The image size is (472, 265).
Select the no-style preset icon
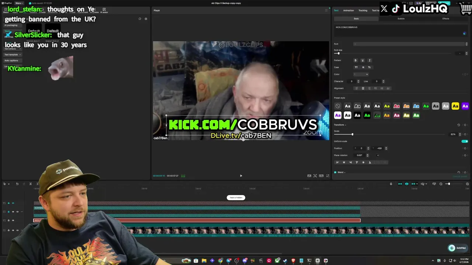coord(338,106)
